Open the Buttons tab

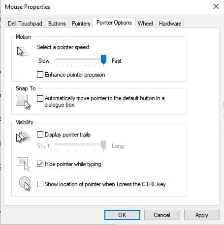pyautogui.click(x=57, y=24)
